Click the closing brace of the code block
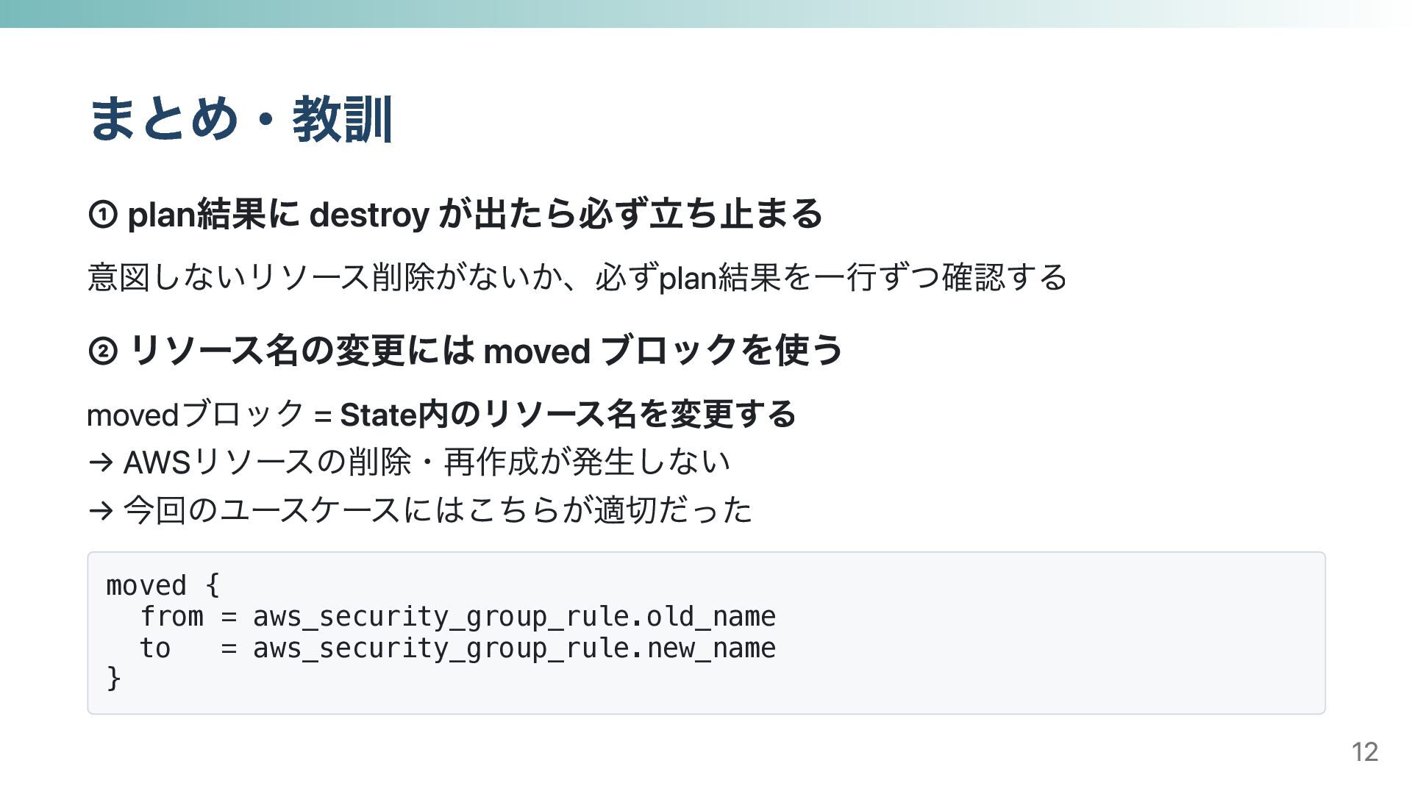Screen dimensions: 1412x794 click(x=114, y=678)
